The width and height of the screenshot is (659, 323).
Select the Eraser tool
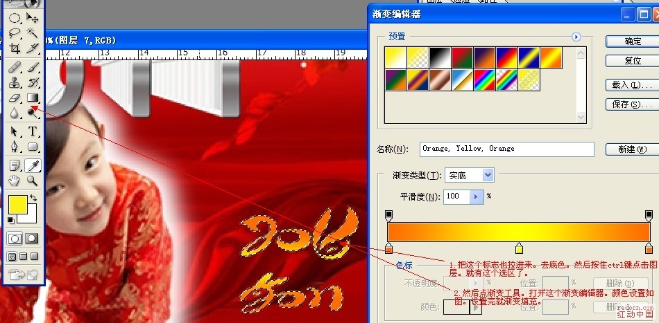15,98
